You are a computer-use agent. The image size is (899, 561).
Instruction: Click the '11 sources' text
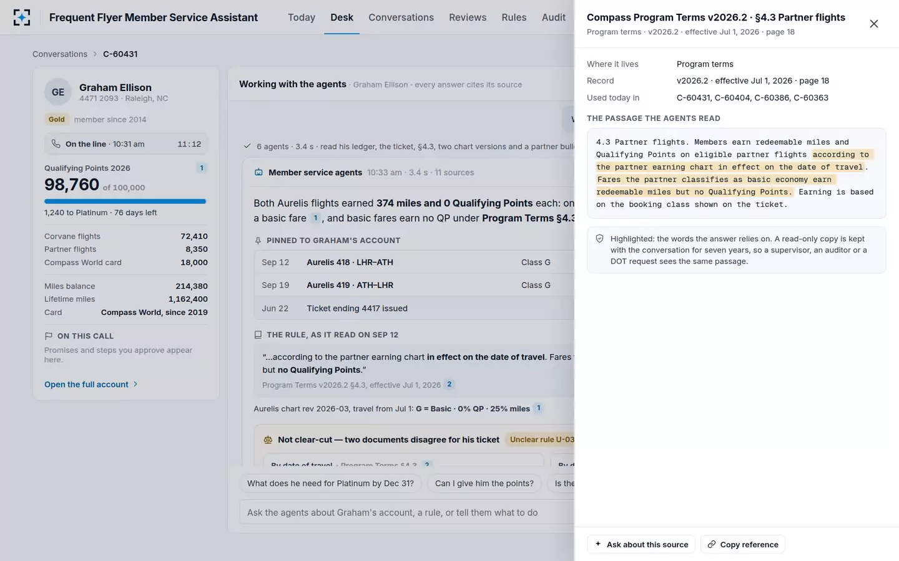(454, 173)
